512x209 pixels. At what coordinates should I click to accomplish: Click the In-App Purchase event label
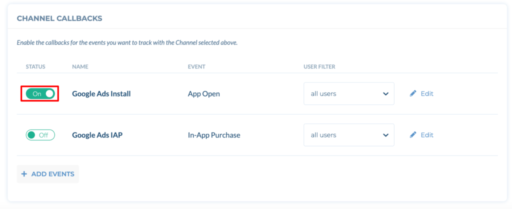(214, 135)
